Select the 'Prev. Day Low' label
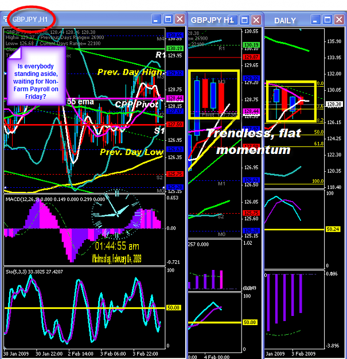This screenshot has width=347, height=359. tap(132, 152)
